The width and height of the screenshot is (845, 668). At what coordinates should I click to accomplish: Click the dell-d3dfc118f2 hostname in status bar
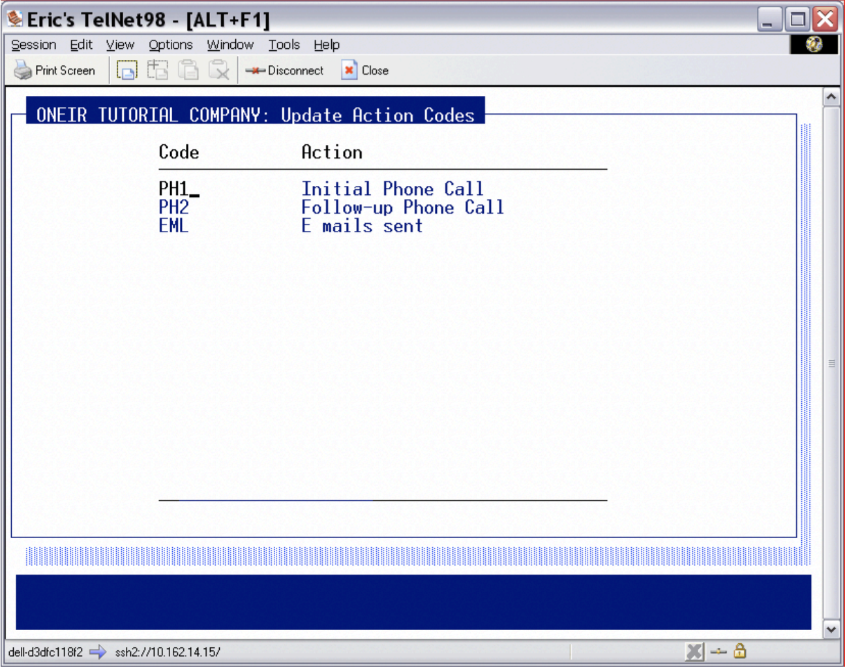coord(46,652)
